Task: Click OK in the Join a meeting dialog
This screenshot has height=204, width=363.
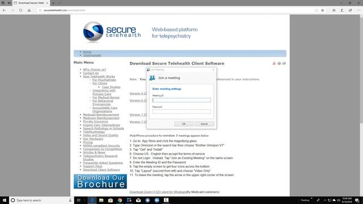Action: [x=184, y=124]
